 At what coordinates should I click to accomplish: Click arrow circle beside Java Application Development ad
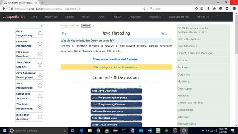[x=40, y=75]
